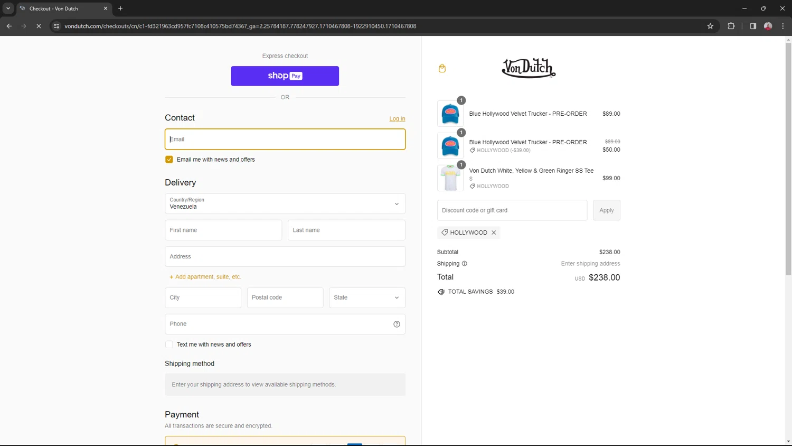View site information icon in address bar

56,26
